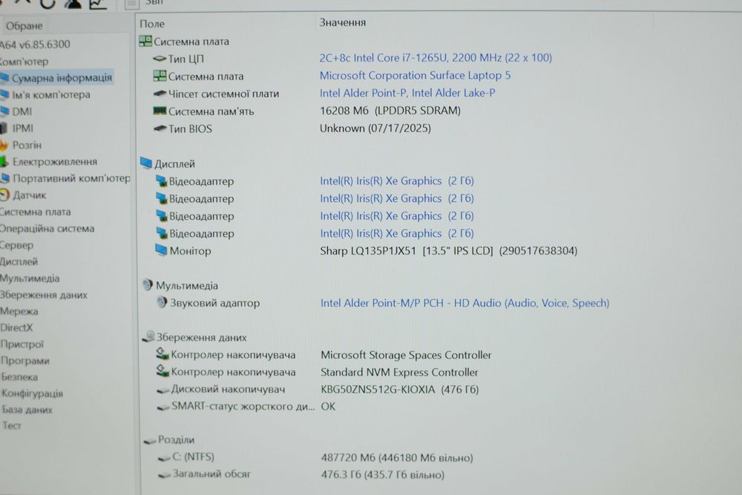Select the Дисковий накопичувач field label
This screenshot has height=495, width=742.
pyautogui.click(x=228, y=389)
